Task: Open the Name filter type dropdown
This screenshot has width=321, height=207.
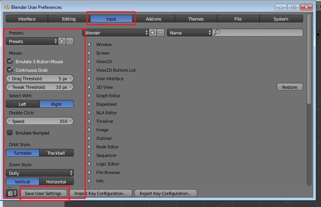Action: pos(189,33)
